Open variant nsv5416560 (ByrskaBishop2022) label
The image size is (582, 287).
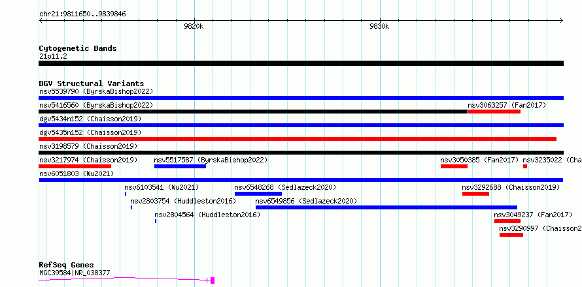[95, 105]
